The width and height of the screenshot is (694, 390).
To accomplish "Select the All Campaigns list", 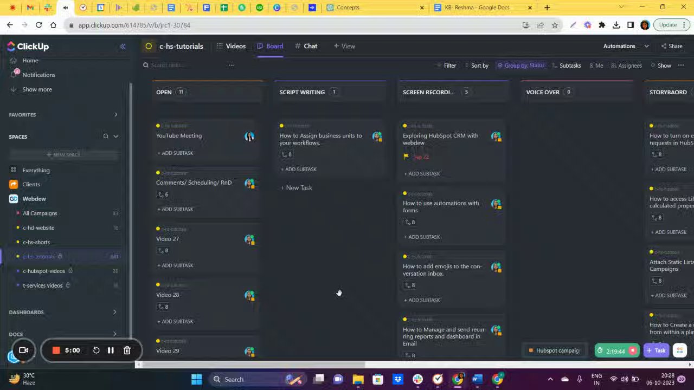I will [40, 213].
